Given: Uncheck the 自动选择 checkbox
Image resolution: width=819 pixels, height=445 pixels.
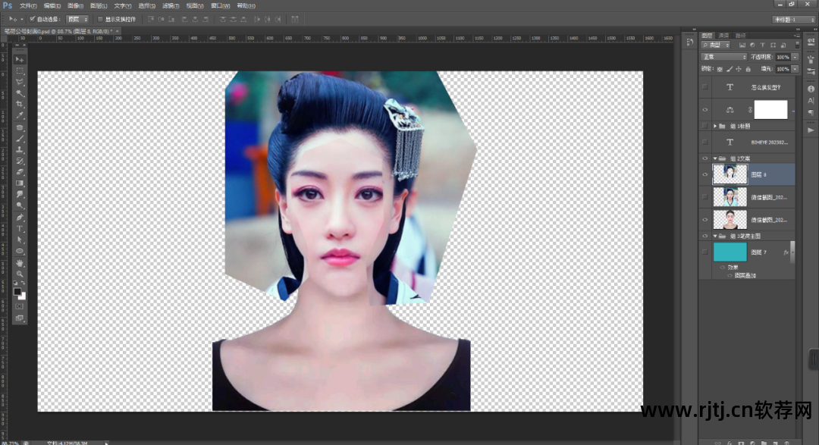Looking at the screenshot, I should 32,19.
